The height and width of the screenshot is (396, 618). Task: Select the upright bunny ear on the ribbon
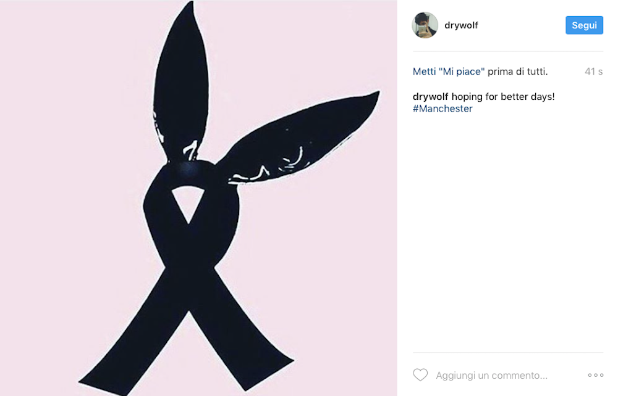pyautogui.click(x=181, y=83)
